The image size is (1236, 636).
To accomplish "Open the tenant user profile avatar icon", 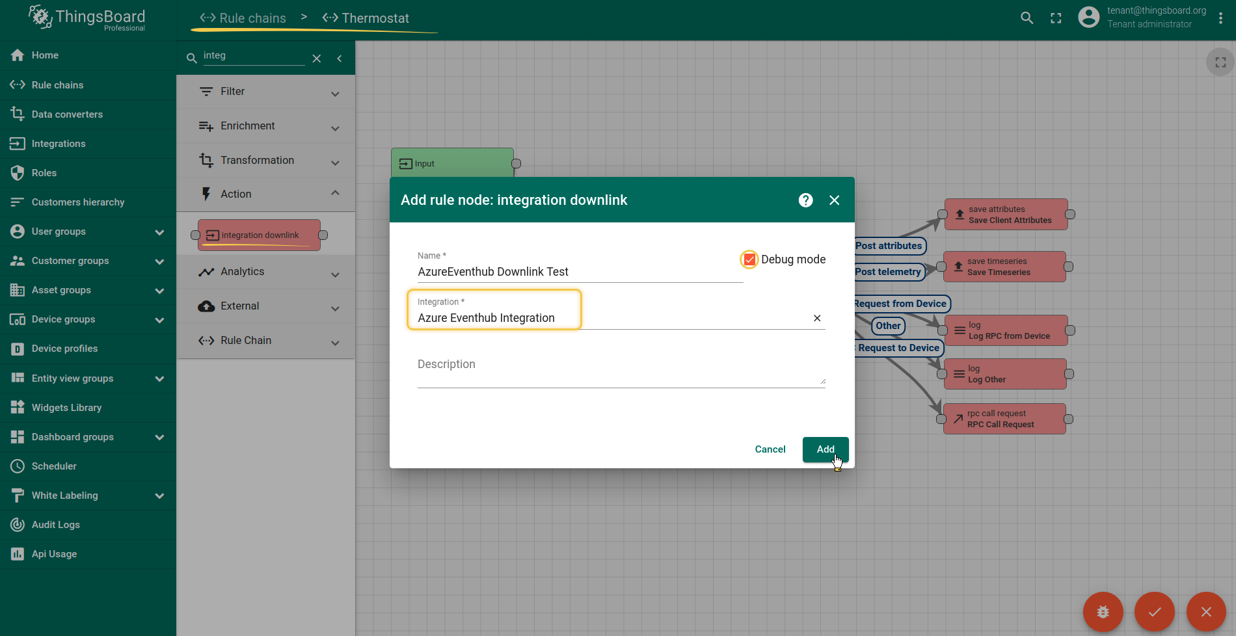I will 1088,17.
